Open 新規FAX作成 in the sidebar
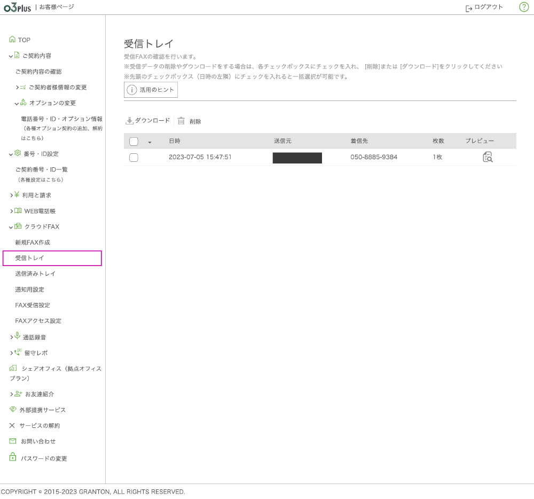534x499 pixels. tap(33, 242)
